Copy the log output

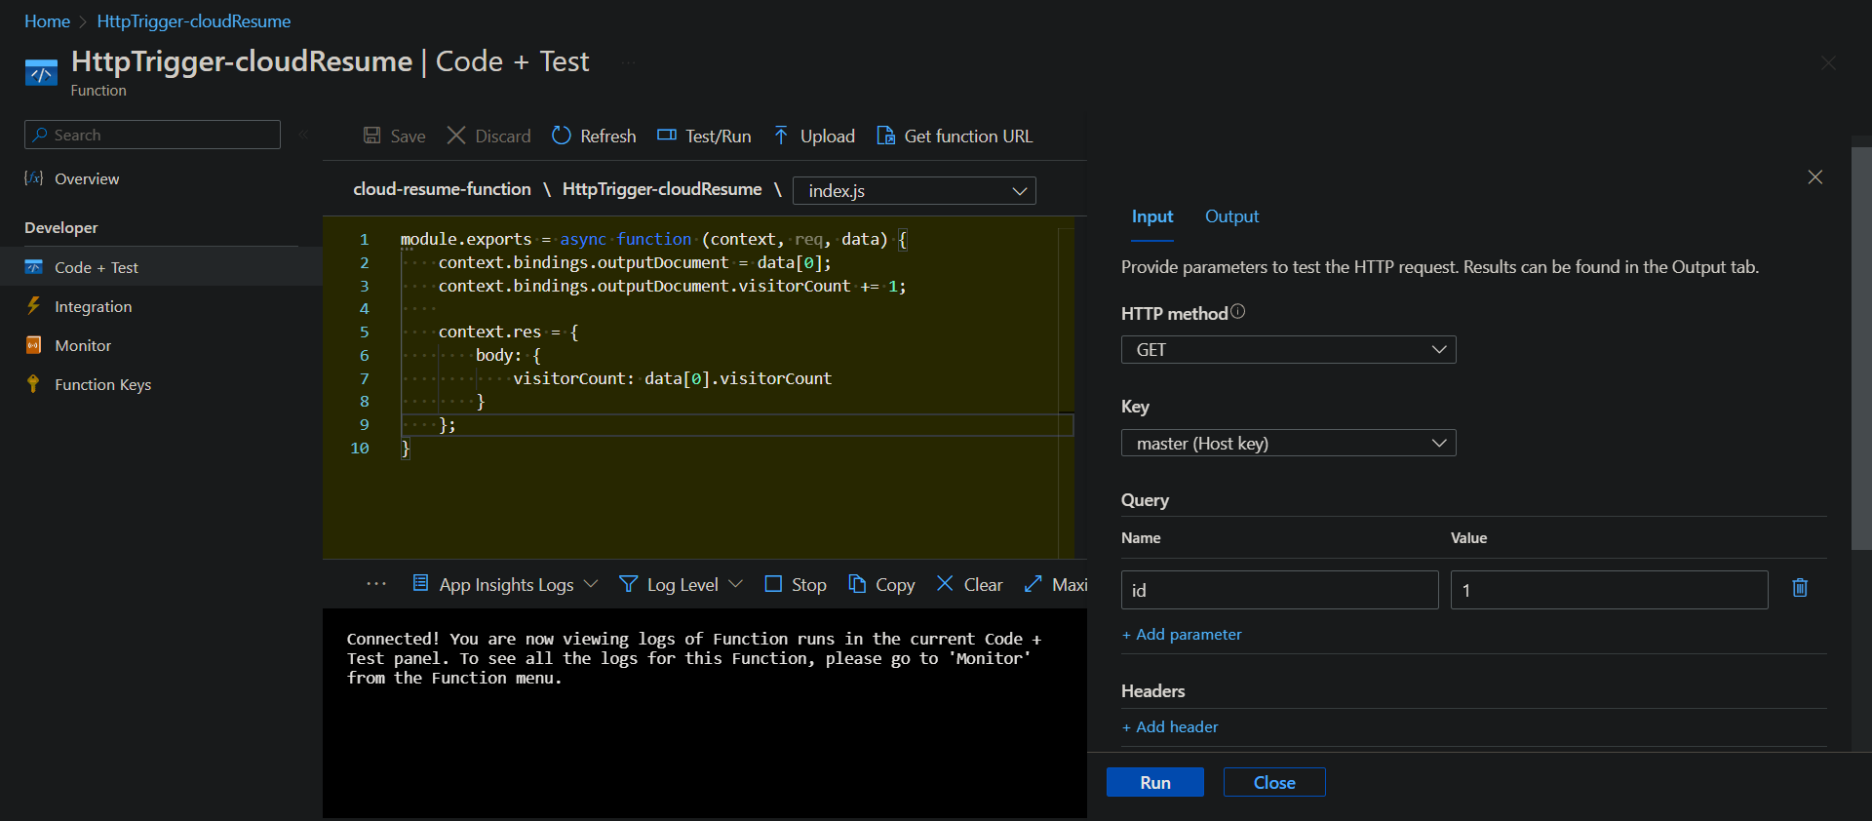point(881,584)
